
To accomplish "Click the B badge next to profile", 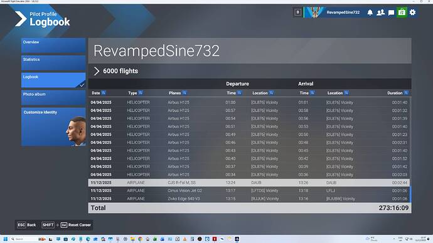I will tap(297, 13).
